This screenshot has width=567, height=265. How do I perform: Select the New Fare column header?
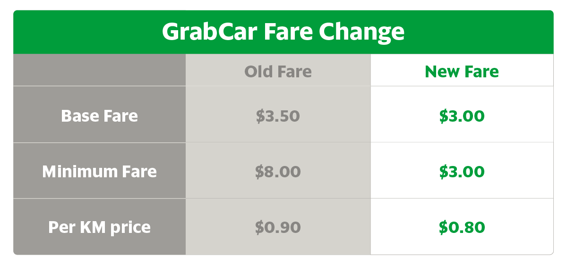click(x=462, y=72)
